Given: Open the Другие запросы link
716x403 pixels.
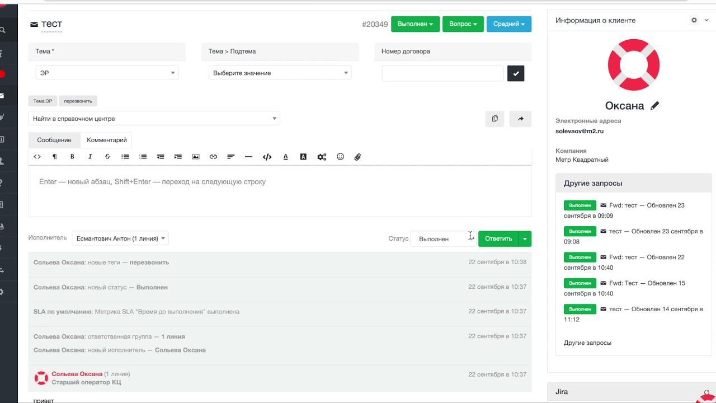Looking at the screenshot, I should (587, 343).
